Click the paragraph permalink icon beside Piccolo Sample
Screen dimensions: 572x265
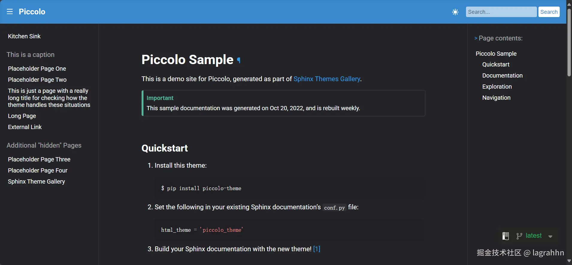coord(239,60)
